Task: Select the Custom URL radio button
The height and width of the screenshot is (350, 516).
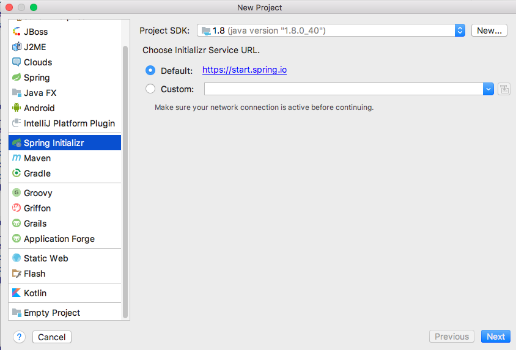Action: tap(150, 89)
